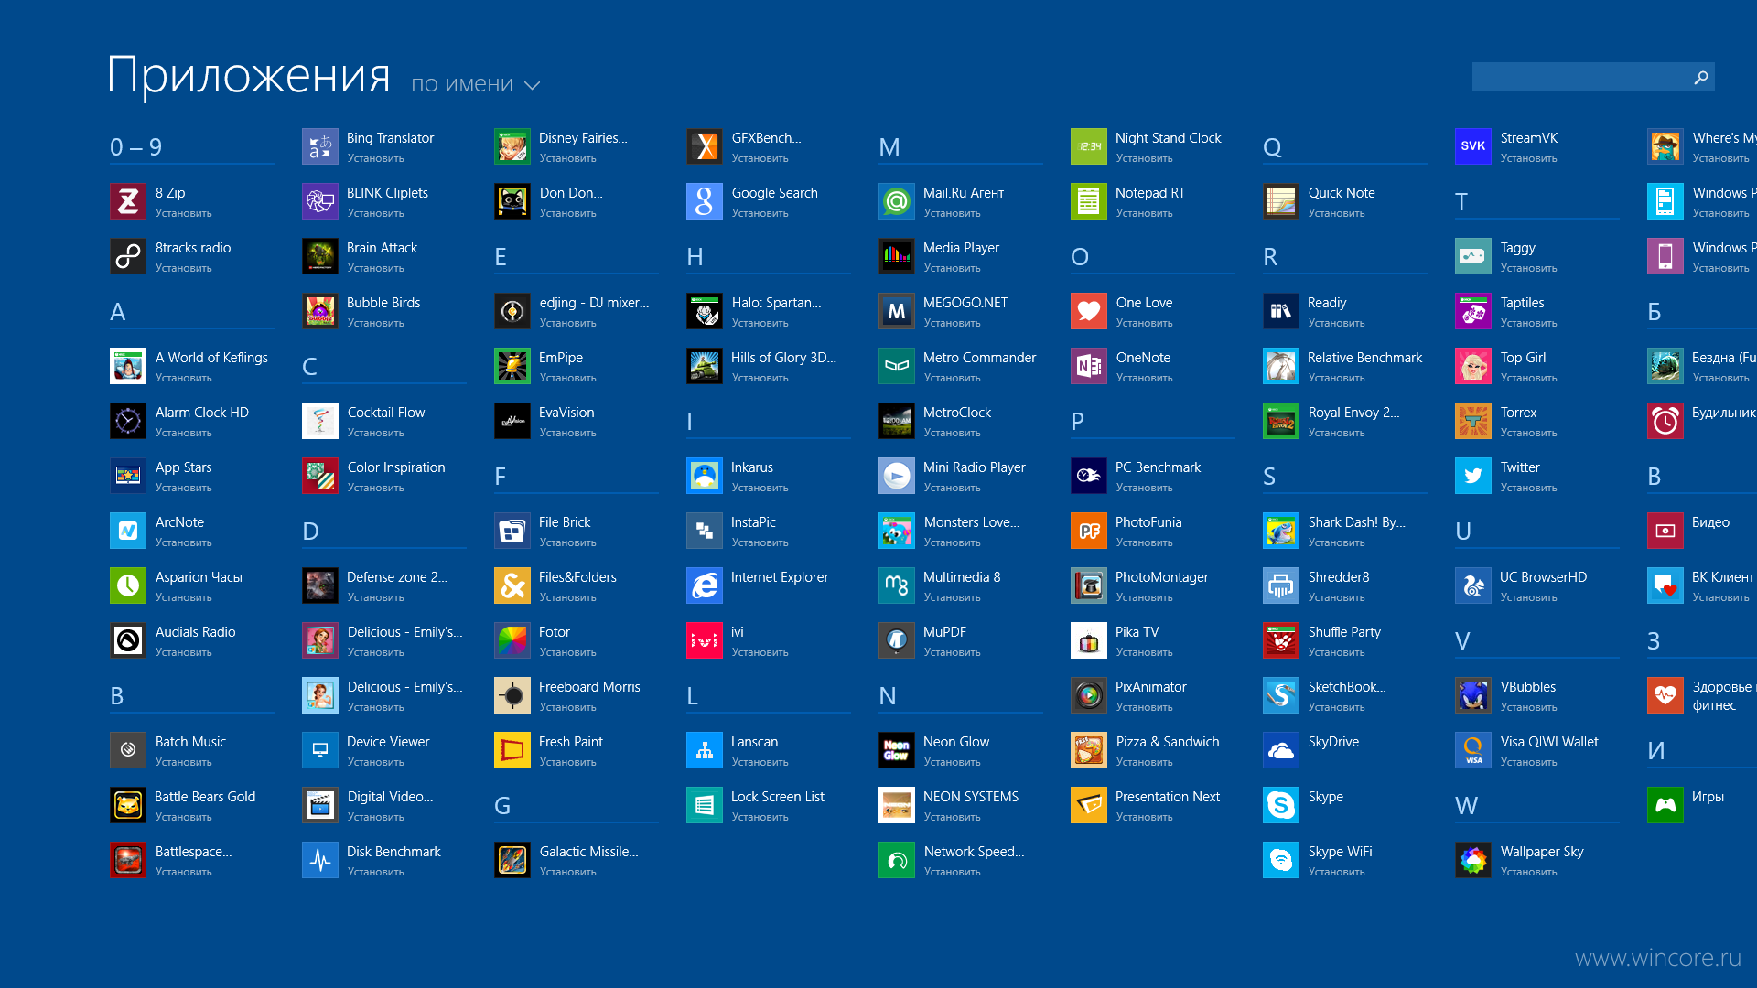Launch Alarm Clock HD icon
1757x988 pixels.
click(x=128, y=421)
